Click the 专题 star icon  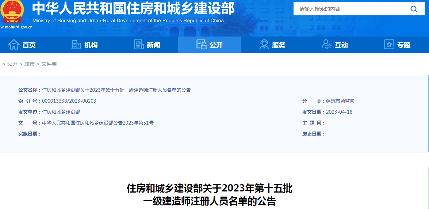(389, 44)
